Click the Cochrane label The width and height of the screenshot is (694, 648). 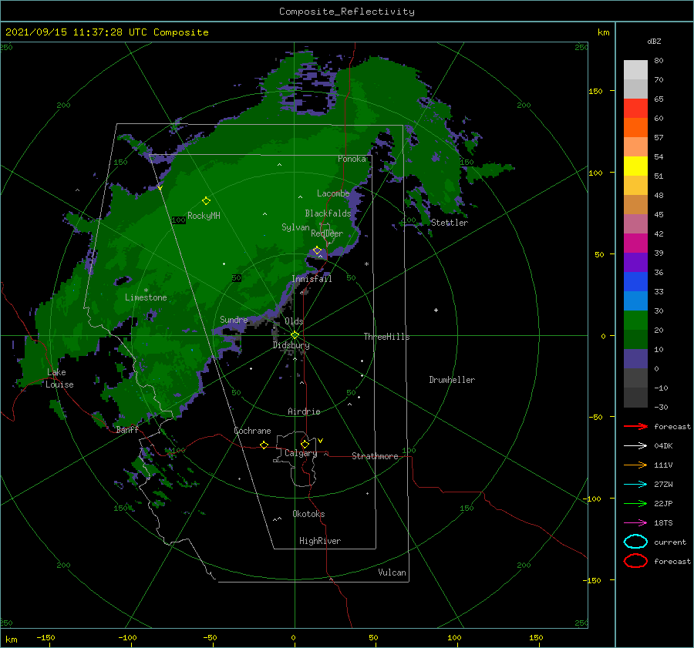(252, 431)
